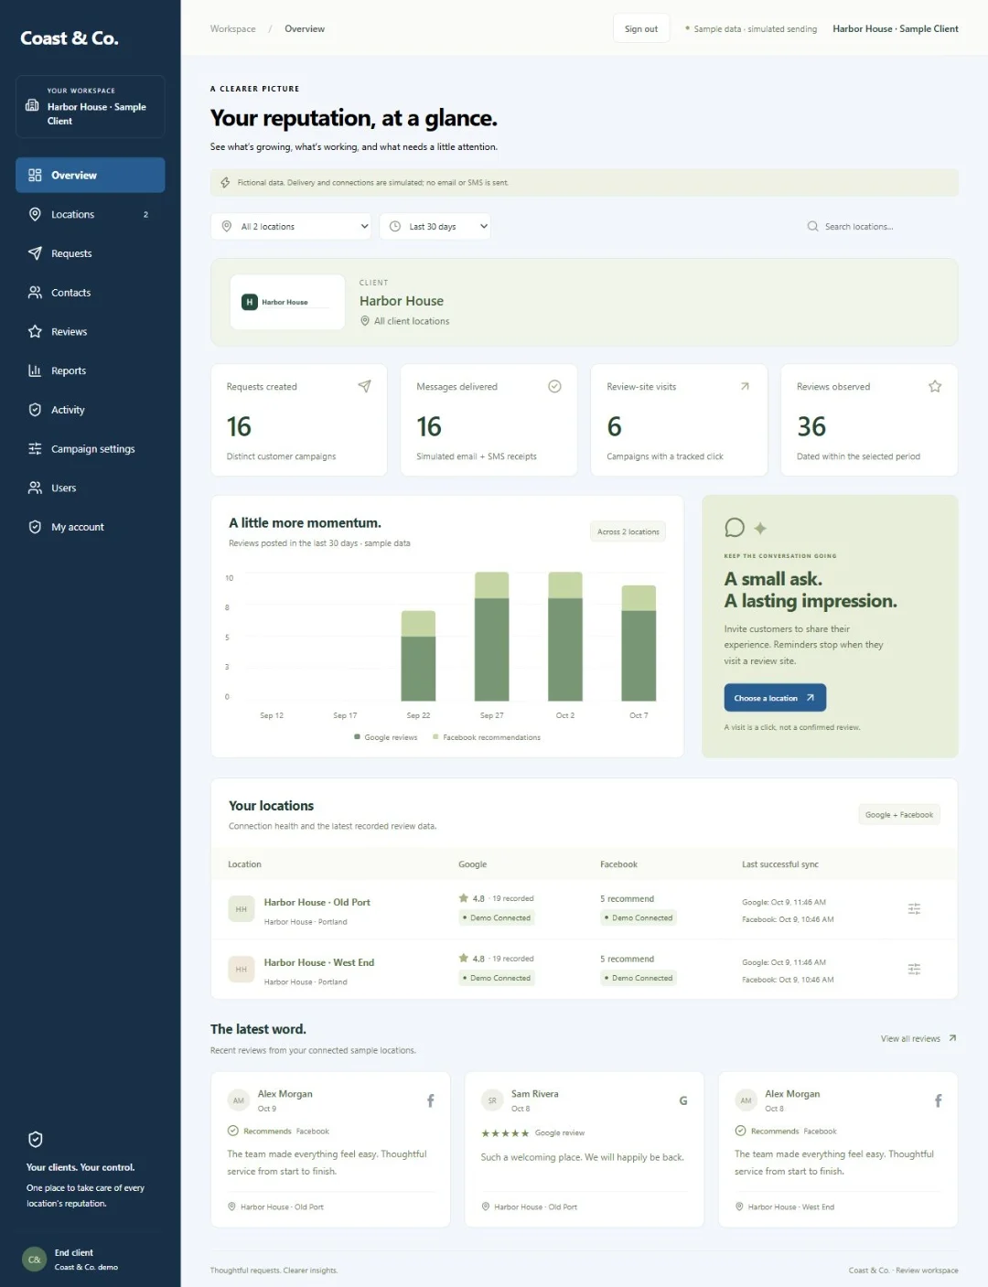Click the Choose a location button
Viewport: 988px width, 1287px height.
pos(775,698)
